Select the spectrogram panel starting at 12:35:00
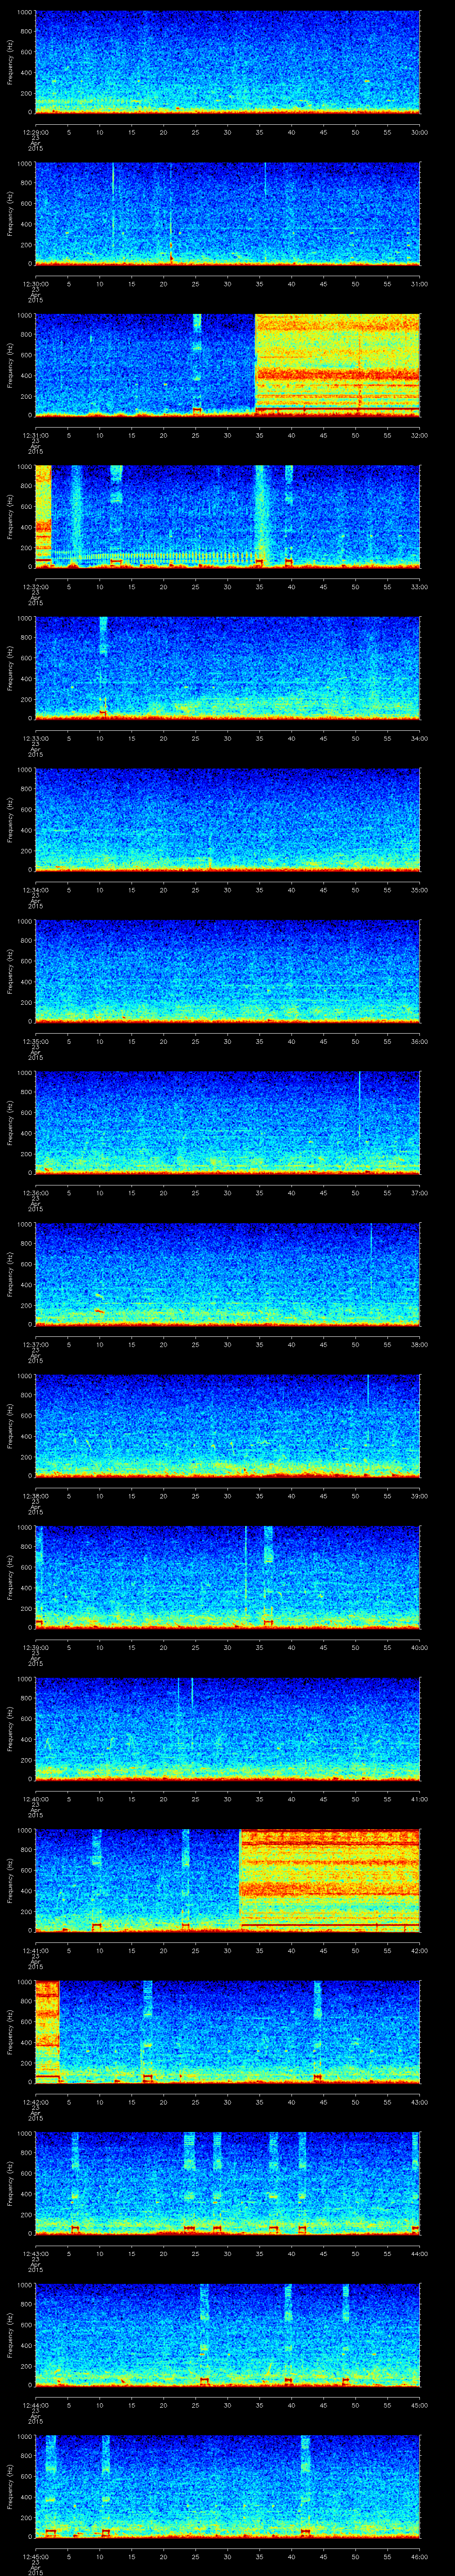Viewport: 455px width, 2576px height. [227, 971]
